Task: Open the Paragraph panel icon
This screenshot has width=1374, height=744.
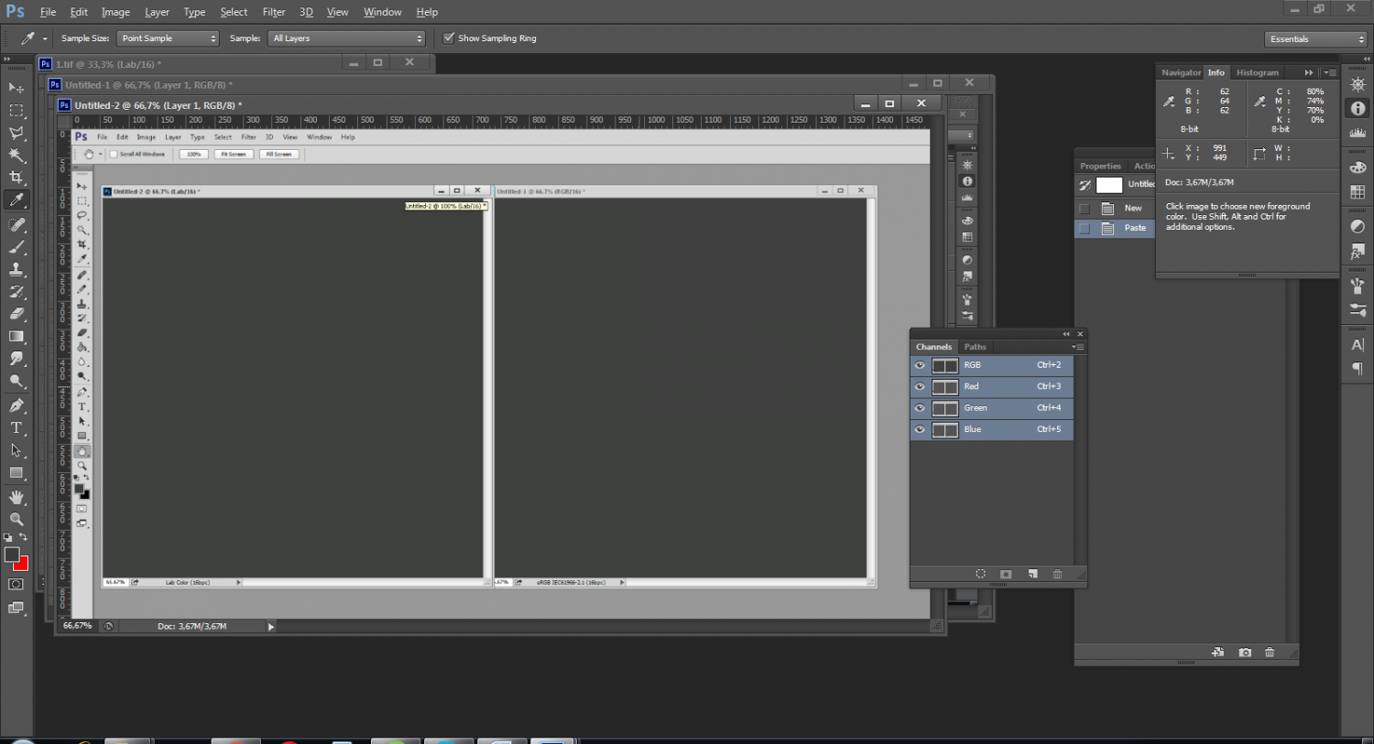Action: point(1358,369)
